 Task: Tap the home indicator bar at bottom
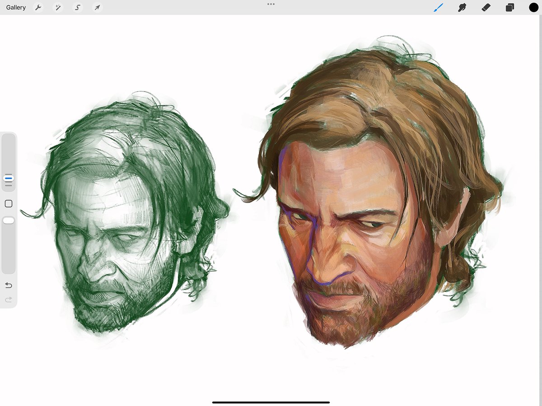click(271, 402)
